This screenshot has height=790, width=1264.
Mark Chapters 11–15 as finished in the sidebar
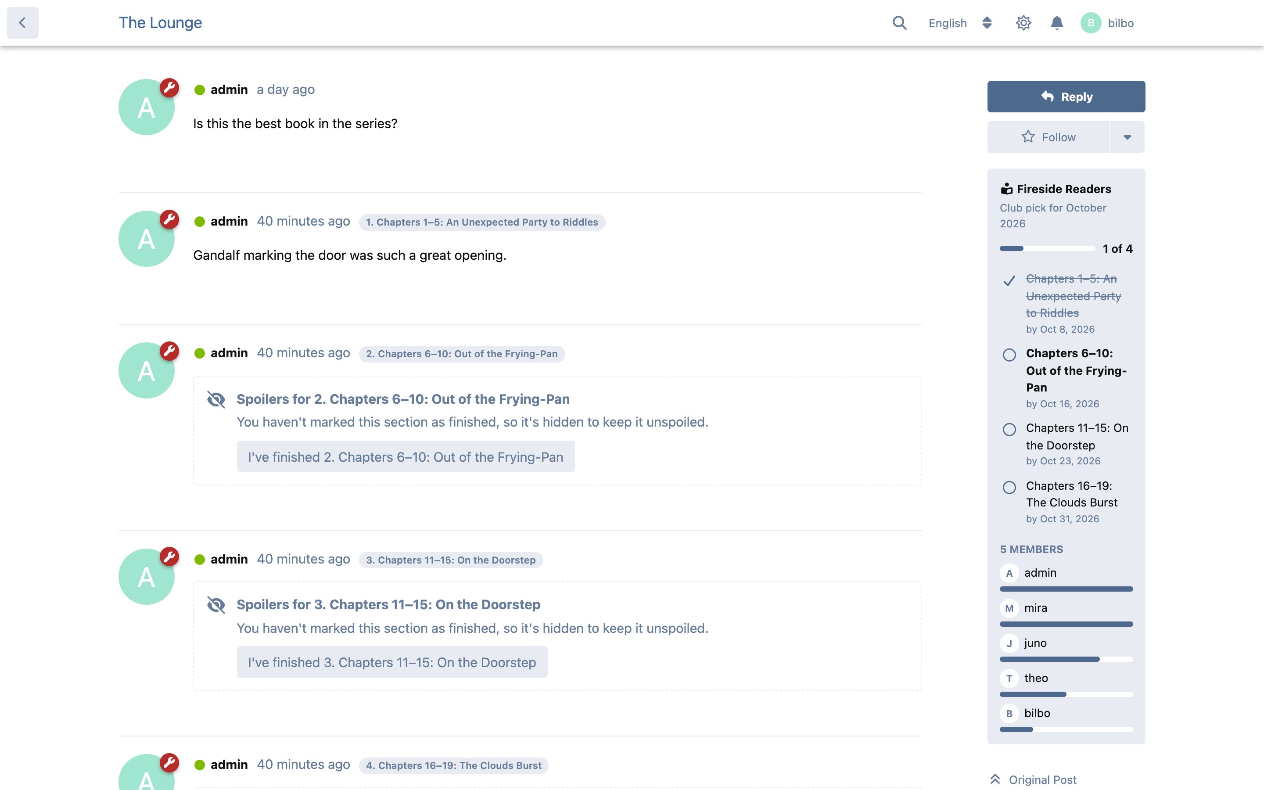click(x=1009, y=430)
